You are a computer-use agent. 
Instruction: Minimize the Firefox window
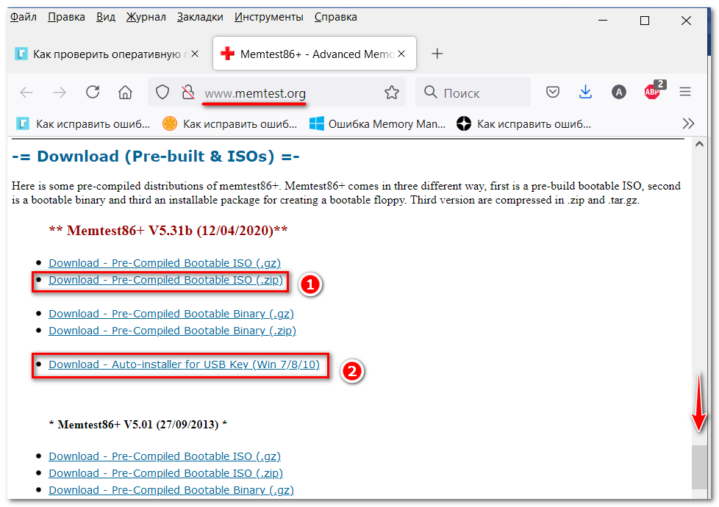tap(603, 21)
